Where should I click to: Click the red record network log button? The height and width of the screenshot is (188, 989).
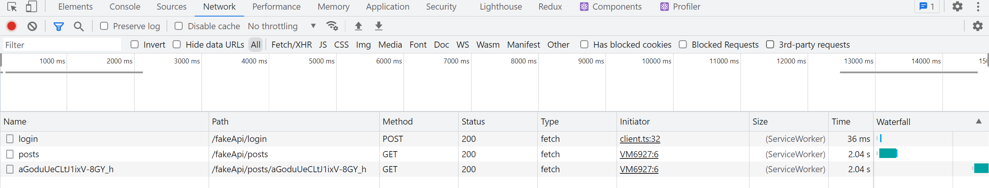[12, 26]
